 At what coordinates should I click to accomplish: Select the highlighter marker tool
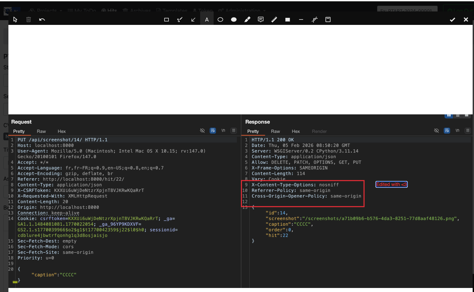click(x=247, y=20)
